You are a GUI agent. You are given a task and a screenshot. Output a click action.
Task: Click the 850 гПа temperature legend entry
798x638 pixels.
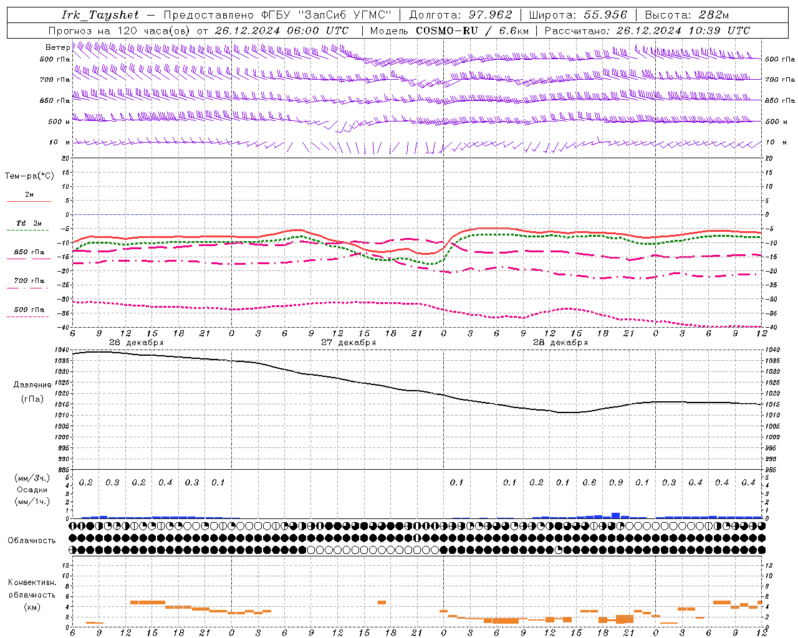[29, 252]
